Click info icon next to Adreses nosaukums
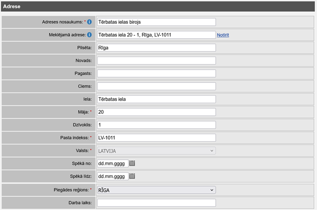Image resolution: width=317 pixels, height=210 pixels. point(89,22)
